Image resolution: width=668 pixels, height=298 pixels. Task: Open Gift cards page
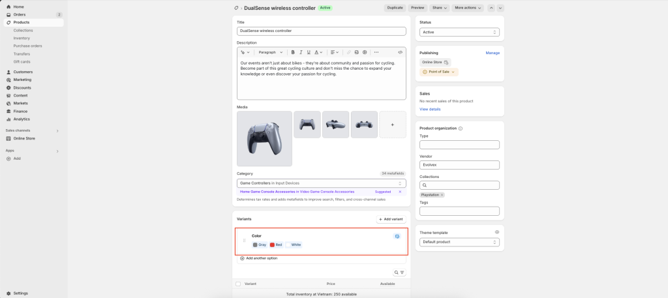[22, 62]
